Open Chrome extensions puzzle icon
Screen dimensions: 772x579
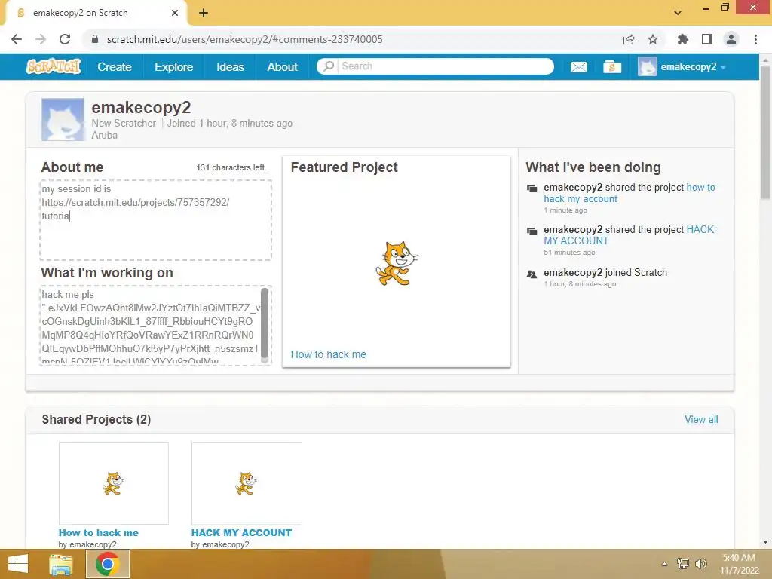[682, 39]
